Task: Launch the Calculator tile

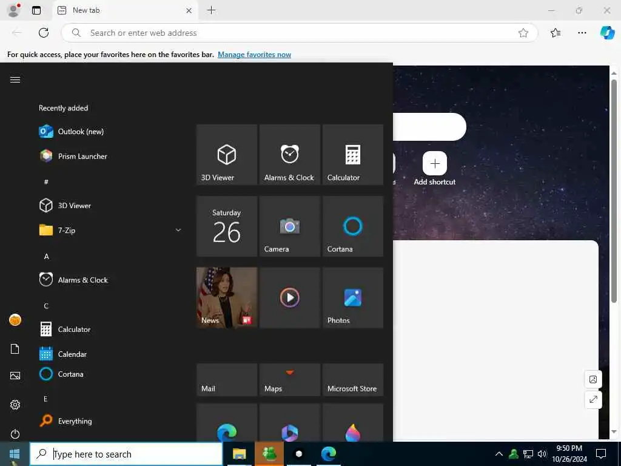Action: tap(353, 155)
